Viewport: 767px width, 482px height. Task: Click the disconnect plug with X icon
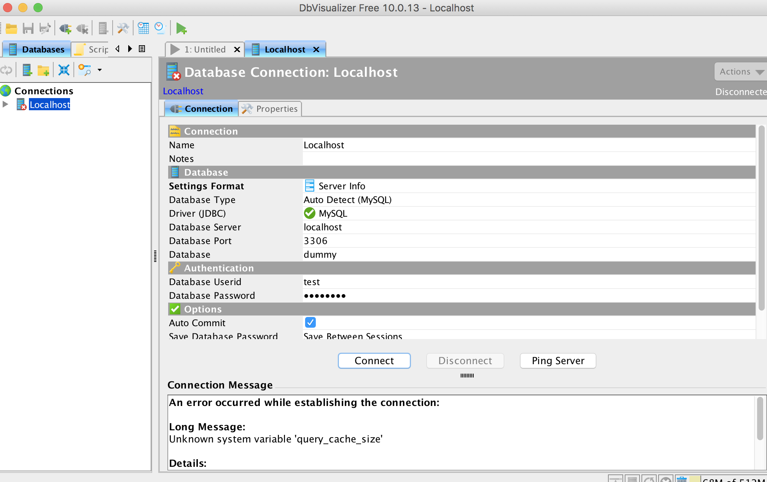[82, 29]
